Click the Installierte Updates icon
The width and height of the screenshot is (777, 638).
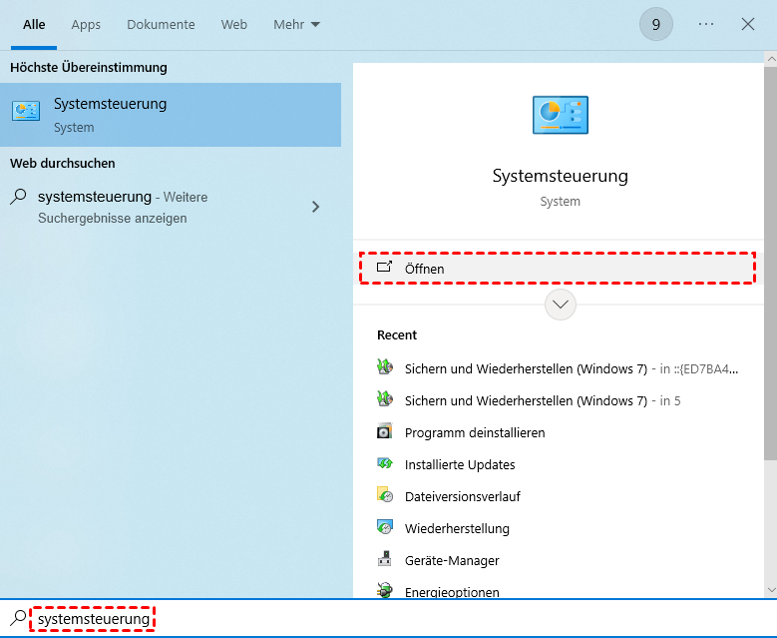click(385, 464)
